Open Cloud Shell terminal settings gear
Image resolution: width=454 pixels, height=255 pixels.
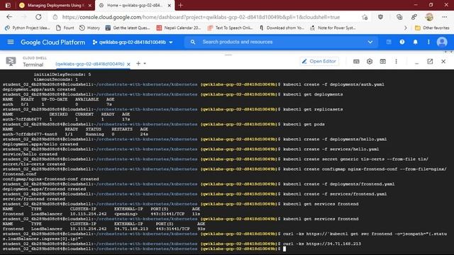370,62
